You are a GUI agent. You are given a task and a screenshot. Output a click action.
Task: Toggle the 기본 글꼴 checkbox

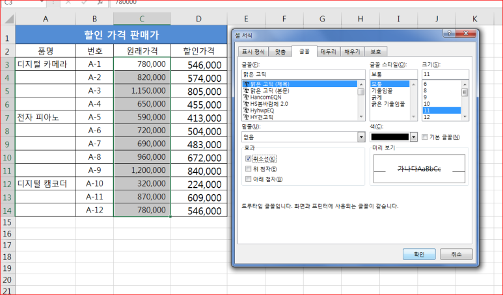(x=425, y=137)
